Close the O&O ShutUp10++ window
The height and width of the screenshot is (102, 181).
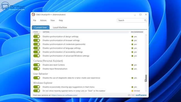(146, 14)
